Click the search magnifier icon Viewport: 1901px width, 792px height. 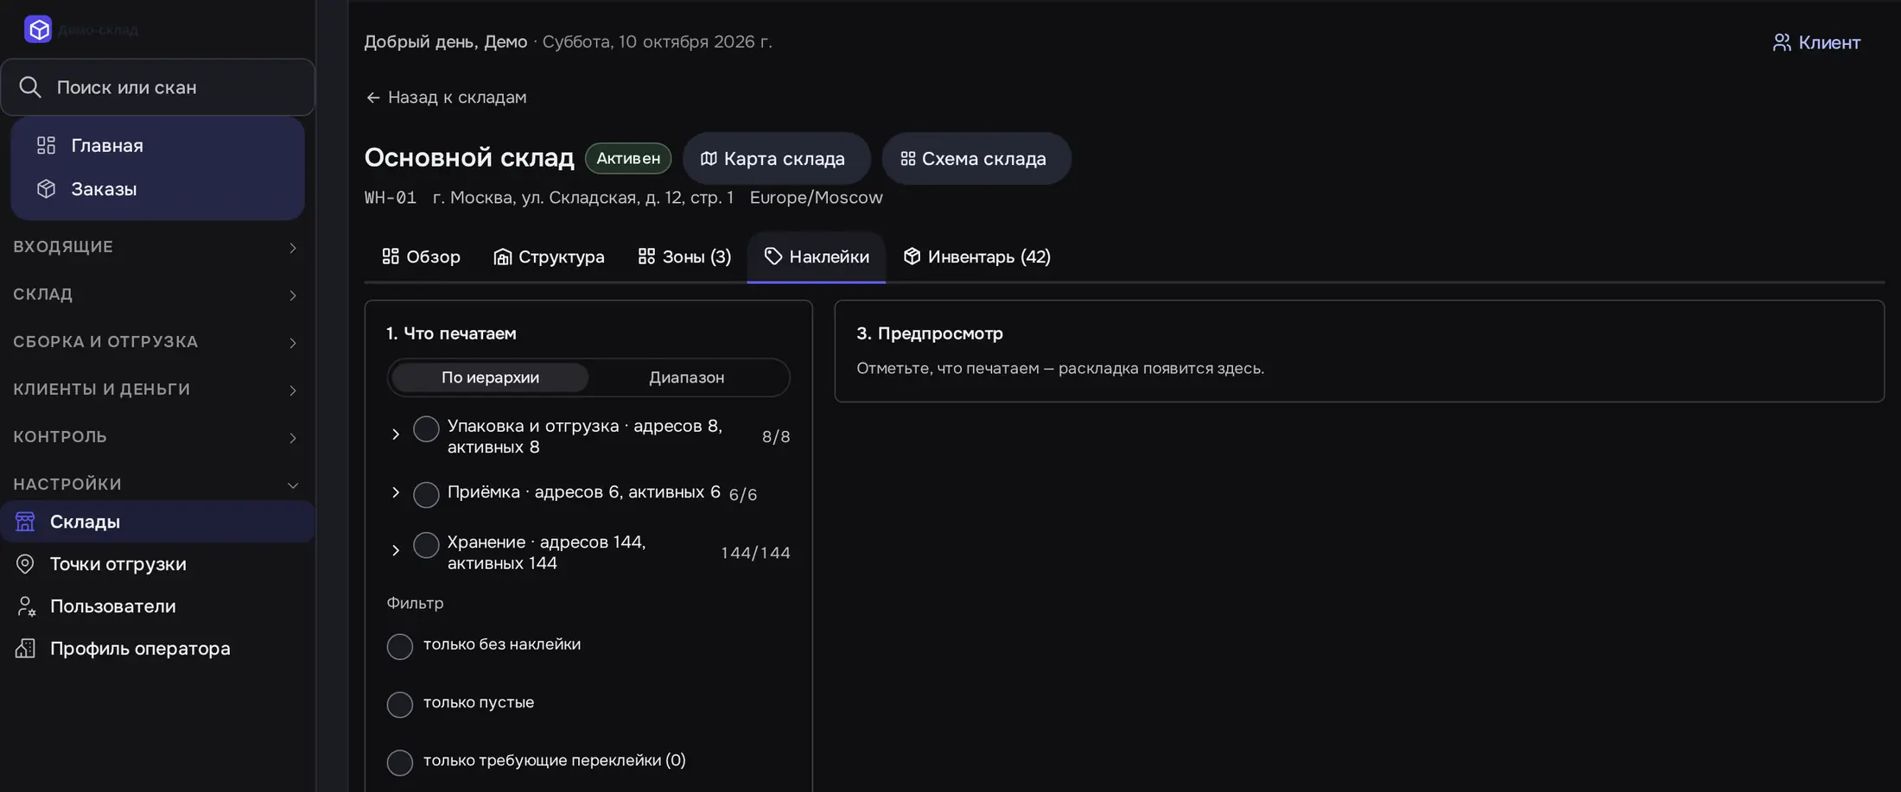coord(30,87)
